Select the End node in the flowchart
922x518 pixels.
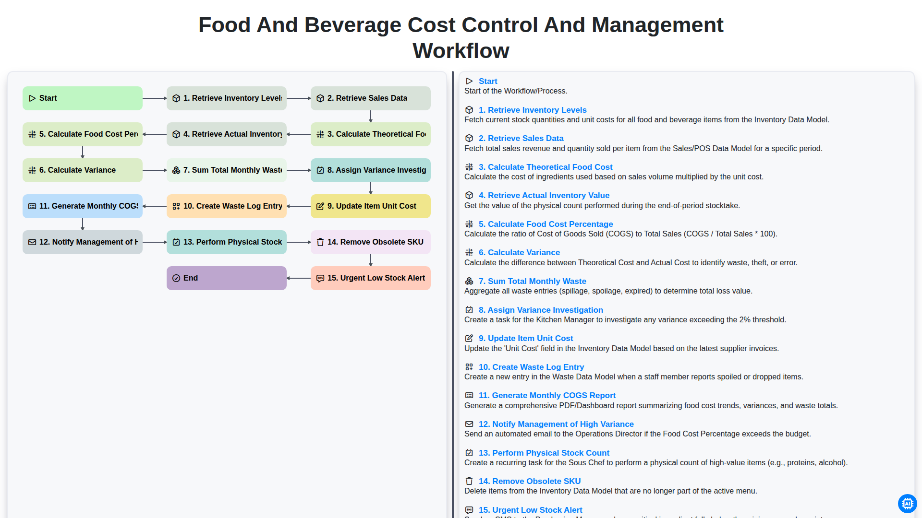[x=227, y=278]
